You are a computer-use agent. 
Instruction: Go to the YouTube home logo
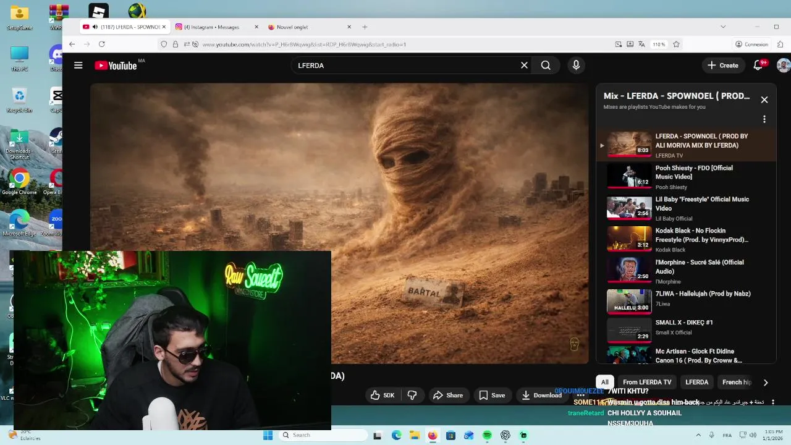coord(116,66)
